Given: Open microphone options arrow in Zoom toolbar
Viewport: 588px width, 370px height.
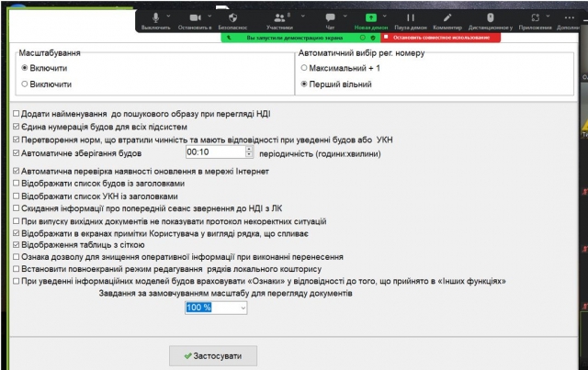Looking at the screenshot, I should point(168,17).
